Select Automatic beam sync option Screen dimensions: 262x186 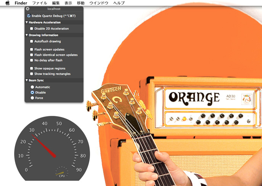32,87
